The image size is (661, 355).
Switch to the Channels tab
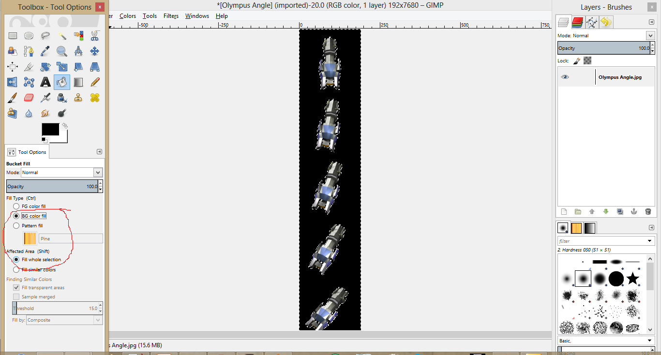[577, 22]
